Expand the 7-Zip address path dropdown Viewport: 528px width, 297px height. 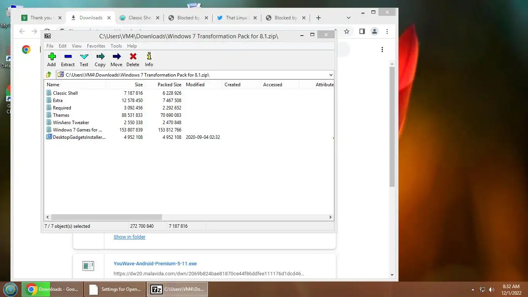(x=330, y=75)
